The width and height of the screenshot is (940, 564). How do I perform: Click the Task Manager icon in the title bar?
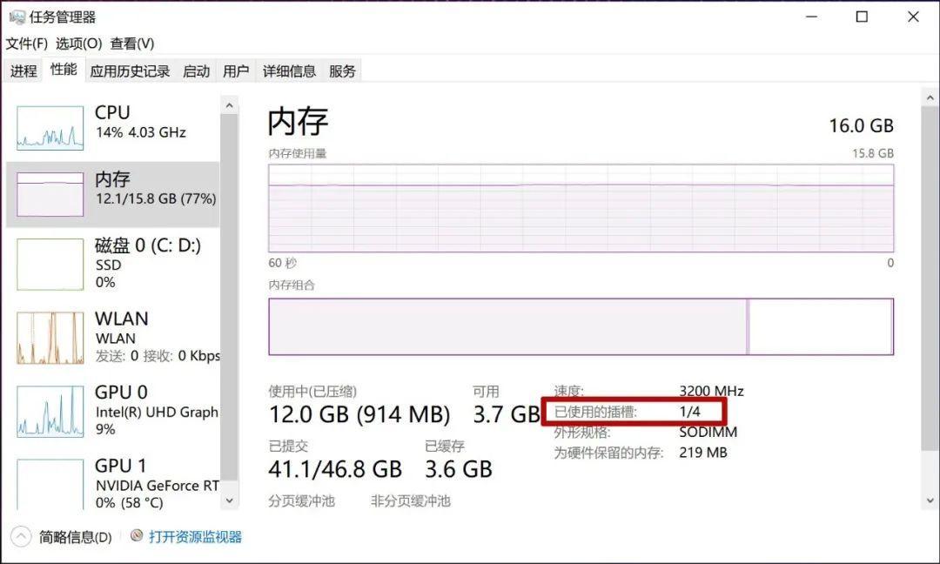click(x=17, y=16)
